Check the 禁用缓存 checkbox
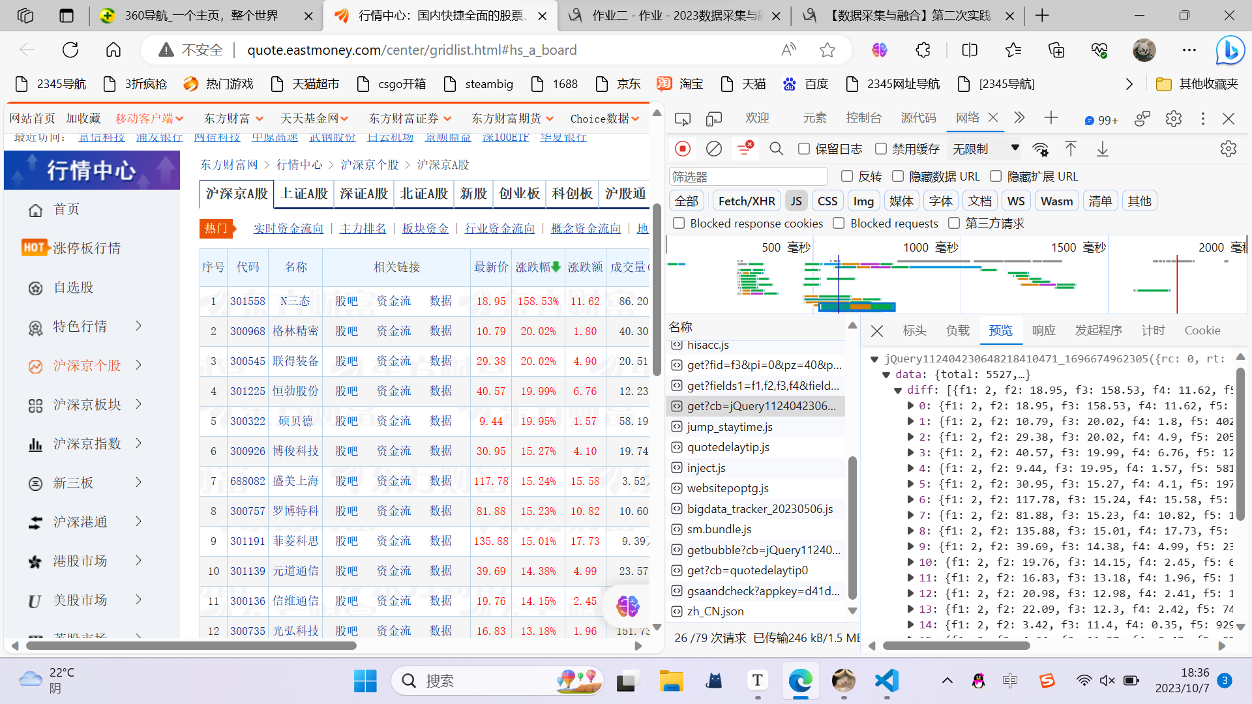Viewport: 1252px width, 704px height. [x=881, y=149]
